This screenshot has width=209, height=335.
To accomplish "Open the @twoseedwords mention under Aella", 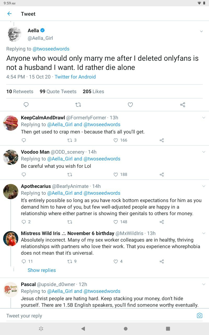I will tap(51, 49).
